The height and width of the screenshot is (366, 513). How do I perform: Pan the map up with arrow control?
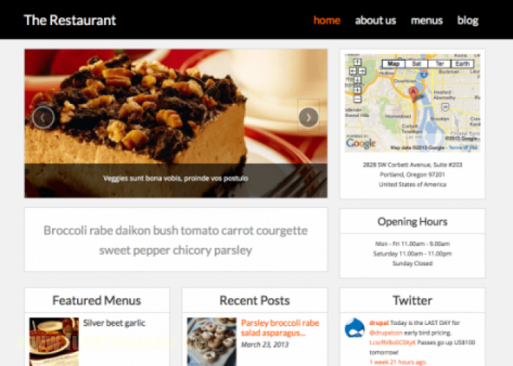click(x=358, y=62)
